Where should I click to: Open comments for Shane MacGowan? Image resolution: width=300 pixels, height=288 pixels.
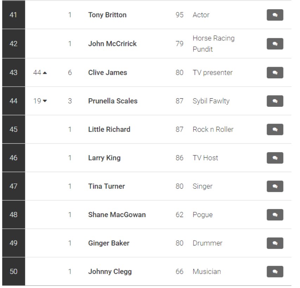[275, 215]
